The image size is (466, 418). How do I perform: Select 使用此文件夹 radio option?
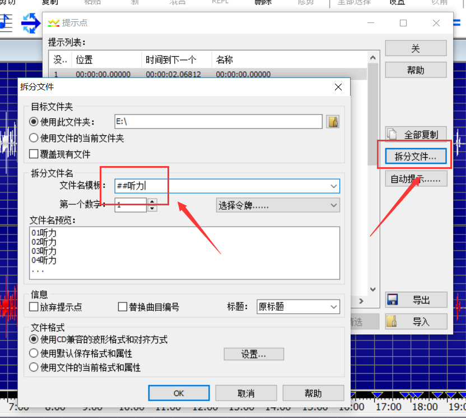point(34,122)
